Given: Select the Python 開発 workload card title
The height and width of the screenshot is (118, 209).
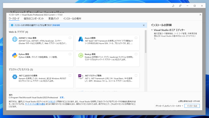Looking at the screenshot, I should (24, 54).
